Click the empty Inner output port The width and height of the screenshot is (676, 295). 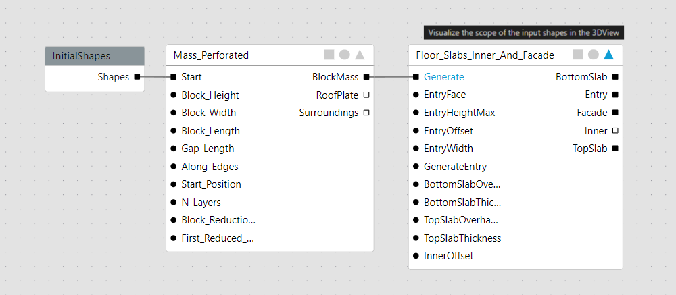click(615, 130)
